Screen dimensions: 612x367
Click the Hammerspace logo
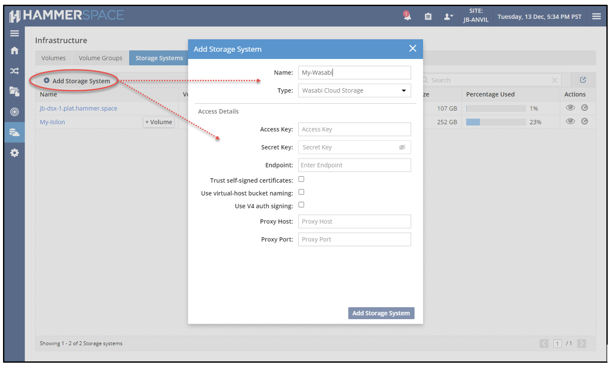coord(67,16)
